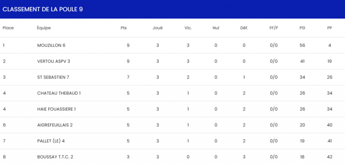Open the BOUSSAY T.T.C. 2 team
Viewport: 345px width, 165px height.
pyautogui.click(x=55, y=157)
